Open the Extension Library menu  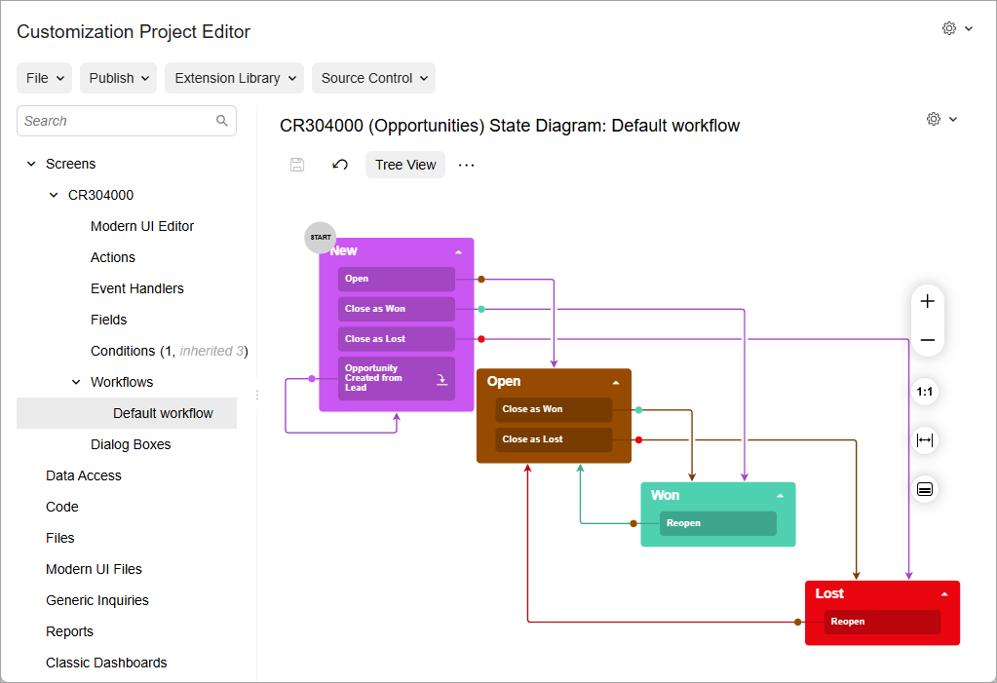(x=235, y=78)
